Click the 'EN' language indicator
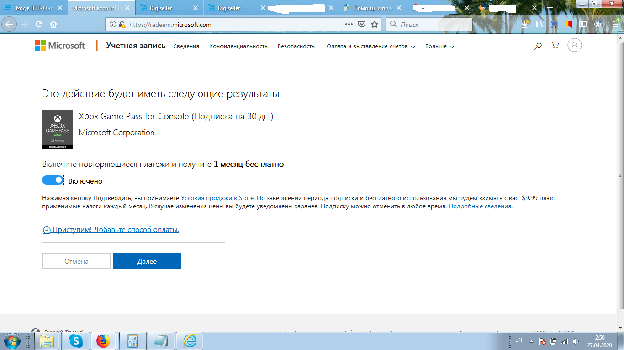624x350 pixels. tap(518, 340)
